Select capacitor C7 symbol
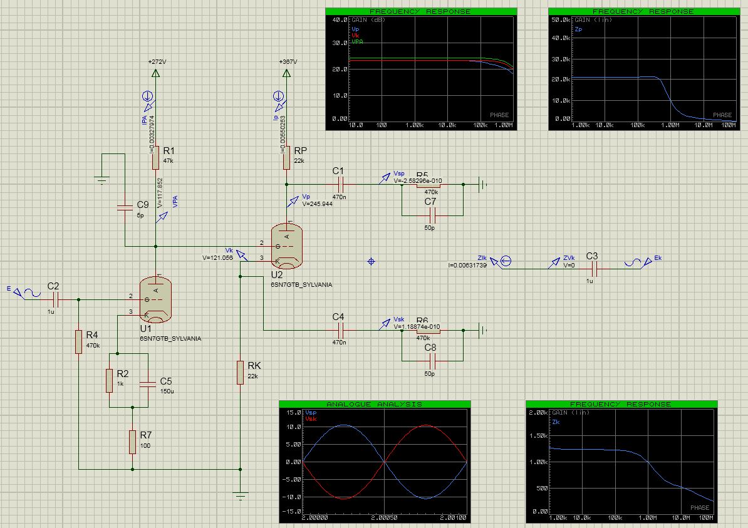 (x=433, y=215)
